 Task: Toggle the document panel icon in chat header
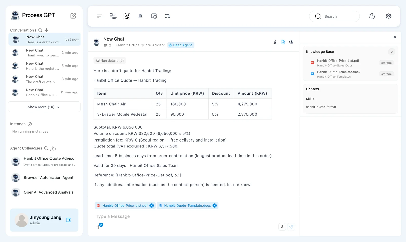[283, 42]
